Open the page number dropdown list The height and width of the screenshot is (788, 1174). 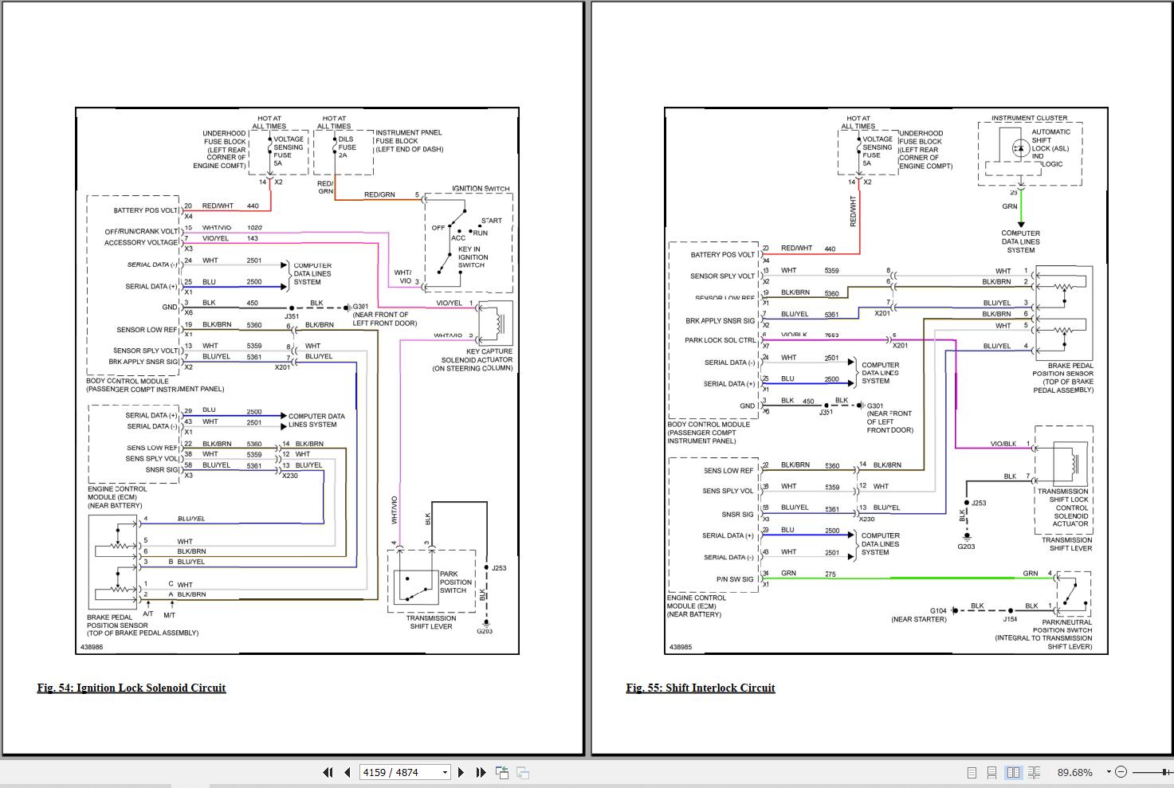click(445, 772)
